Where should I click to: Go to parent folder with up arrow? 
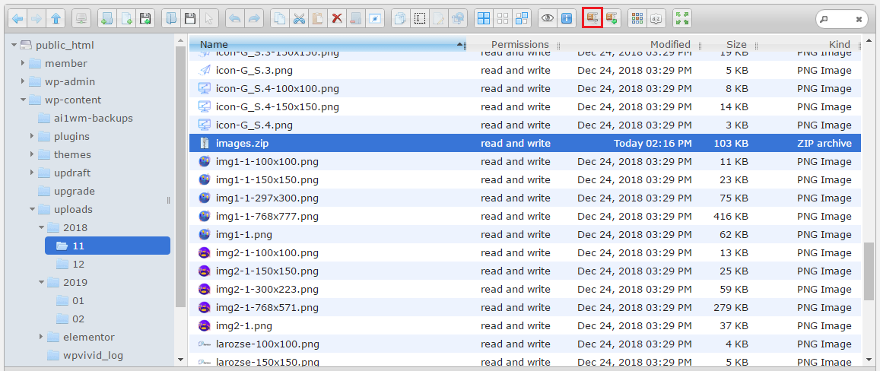pyautogui.click(x=55, y=18)
